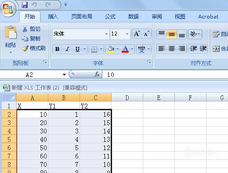Copy selection with 复制
This screenshot has height=173, width=228.
pyautogui.click(x=31, y=39)
